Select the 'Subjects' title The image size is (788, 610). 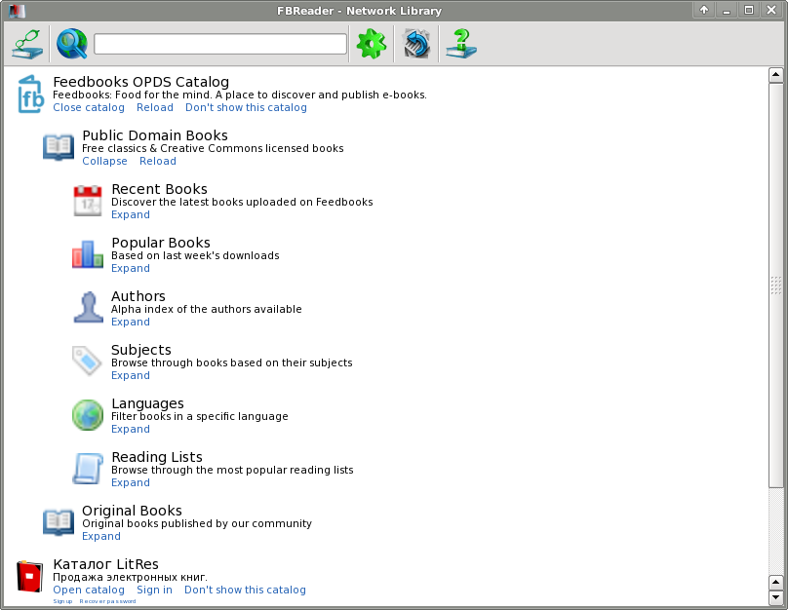pyautogui.click(x=141, y=350)
